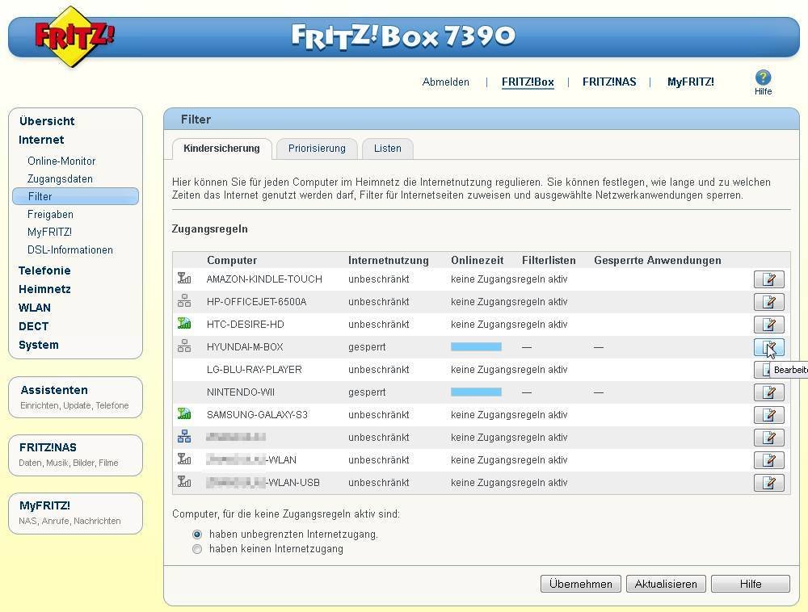
Task: Open the MyFRITZ! sidebar panel
Action: 75,513
